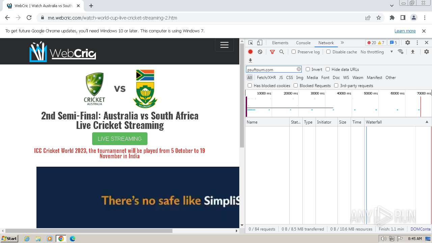The width and height of the screenshot is (432, 243).
Task: Expand more DevTools tabs with the chevron
Action: click(342, 43)
